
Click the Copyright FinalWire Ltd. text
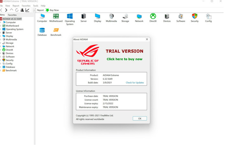[x=95, y=116]
